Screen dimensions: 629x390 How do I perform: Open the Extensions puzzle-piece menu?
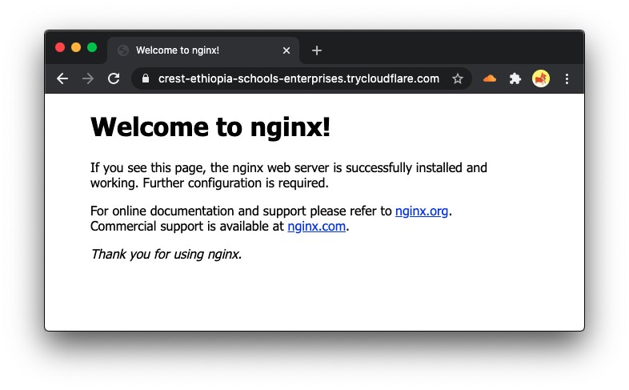coord(515,78)
